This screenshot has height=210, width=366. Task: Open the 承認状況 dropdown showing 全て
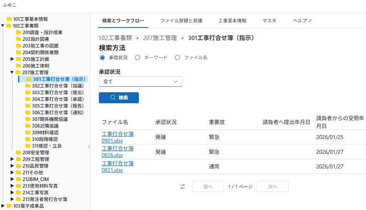pyautogui.click(x=140, y=81)
